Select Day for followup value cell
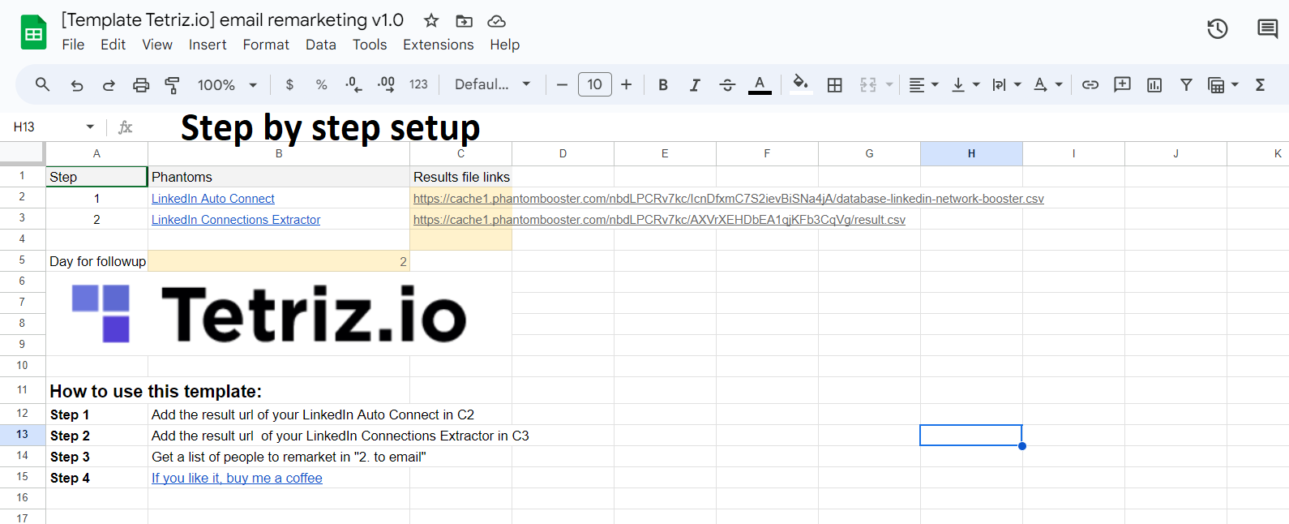Viewport: 1289px width, 524px height. [x=279, y=261]
